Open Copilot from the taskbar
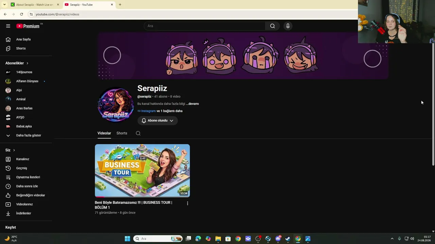The image size is (435, 244). (208, 239)
